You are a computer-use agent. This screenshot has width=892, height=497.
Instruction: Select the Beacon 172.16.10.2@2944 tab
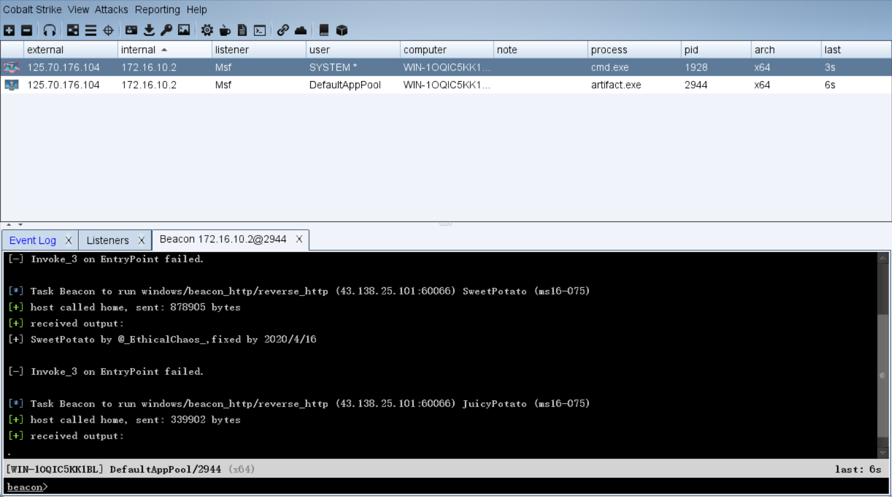tap(223, 239)
